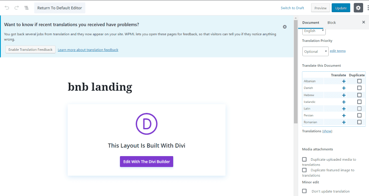
Task: Check Duplicate box for Albanian
Action: [x=359, y=81]
